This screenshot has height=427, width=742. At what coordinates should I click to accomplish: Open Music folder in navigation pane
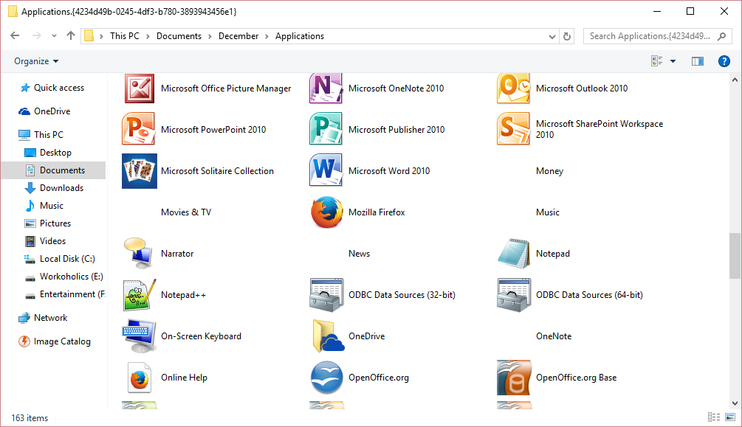pyautogui.click(x=53, y=205)
